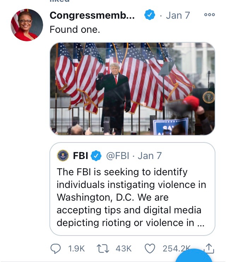Click the verified badge next to FBI
Image resolution: width=226 pixels, height=262 pixels.
tap(96, 156)
